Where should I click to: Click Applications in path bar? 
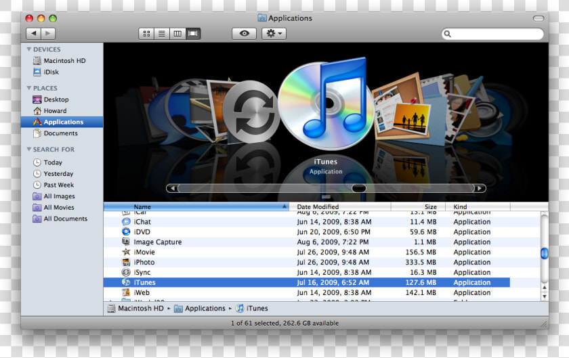point(200,309)
